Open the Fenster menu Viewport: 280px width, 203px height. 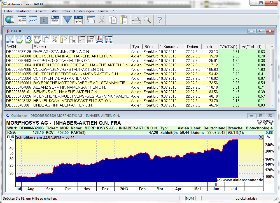point(103,11)
